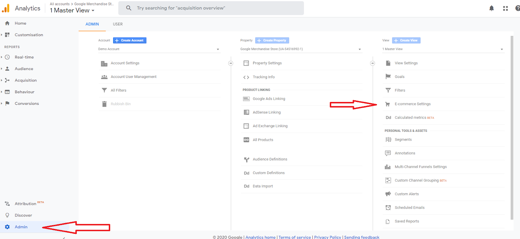Click the Account Settings building icon
520x239 pixels.
click(104, 63)
